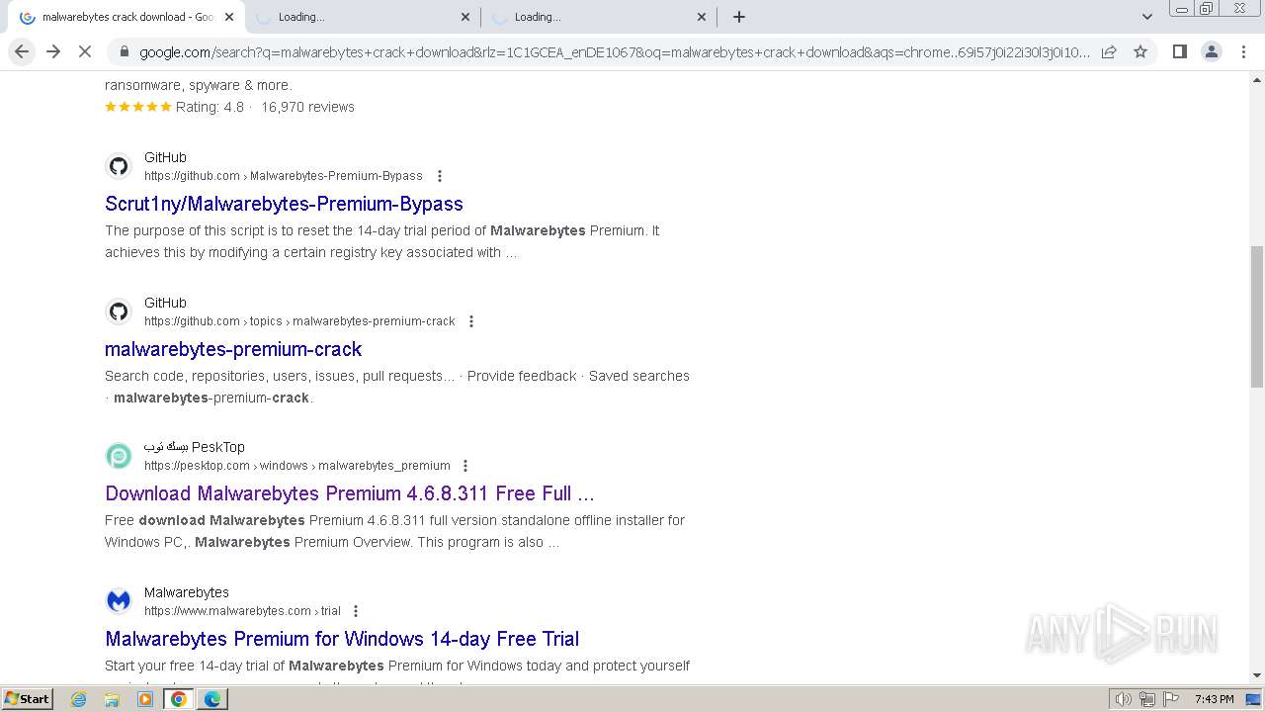Open the volume tray icon
The height and width of the screenshot is (712, 1265).
(1124, 699)
